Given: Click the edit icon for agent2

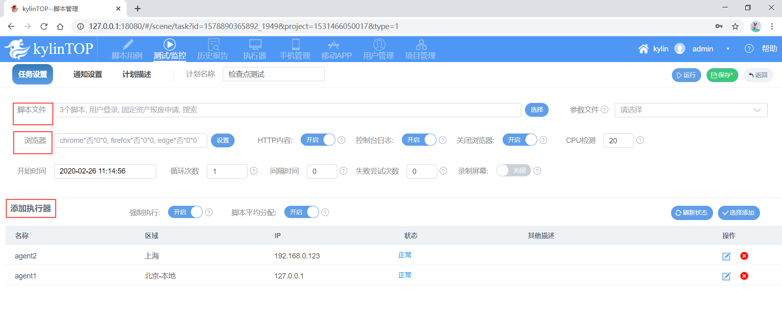Looking at the screenshot, I should pyautogui.click(x=726, y=256).
